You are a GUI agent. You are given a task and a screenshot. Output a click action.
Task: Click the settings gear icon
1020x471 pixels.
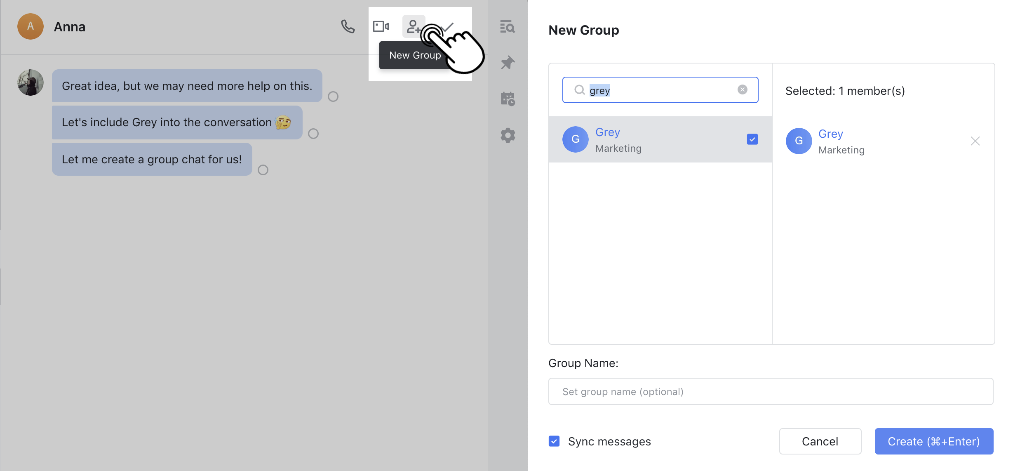509,135
